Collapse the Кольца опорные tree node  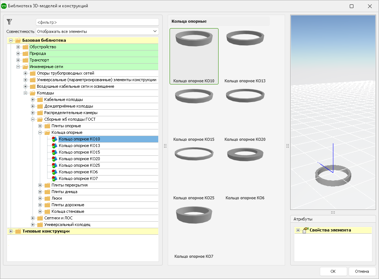40,132
